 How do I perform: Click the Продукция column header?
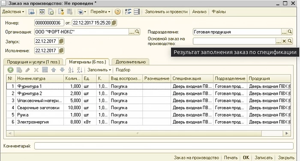269,78
